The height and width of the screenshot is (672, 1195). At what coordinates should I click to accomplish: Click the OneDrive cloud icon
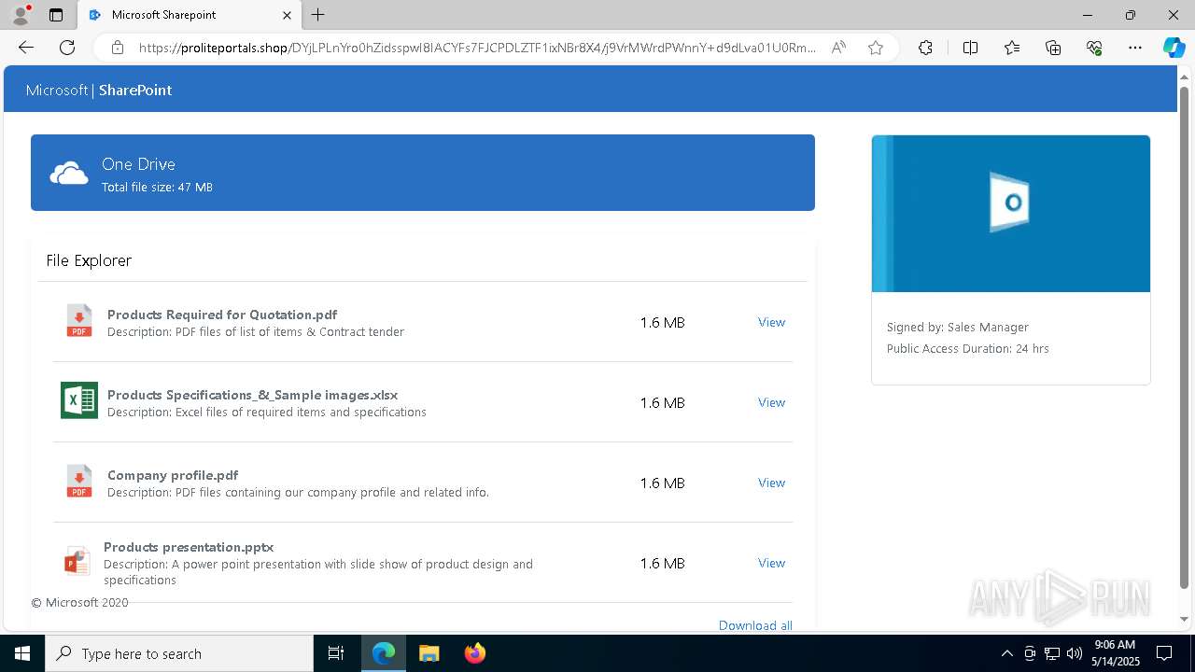[69, 174]
